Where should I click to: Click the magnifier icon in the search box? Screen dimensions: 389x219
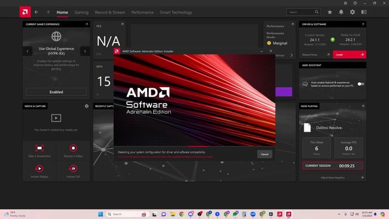pyautogui.click(x=317, y=12)
